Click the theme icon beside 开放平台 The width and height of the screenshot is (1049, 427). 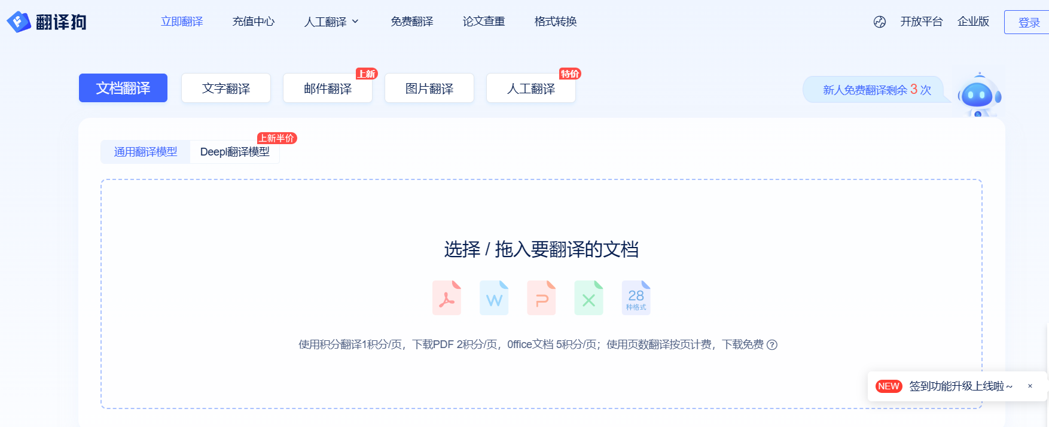[x=879, y=22]
